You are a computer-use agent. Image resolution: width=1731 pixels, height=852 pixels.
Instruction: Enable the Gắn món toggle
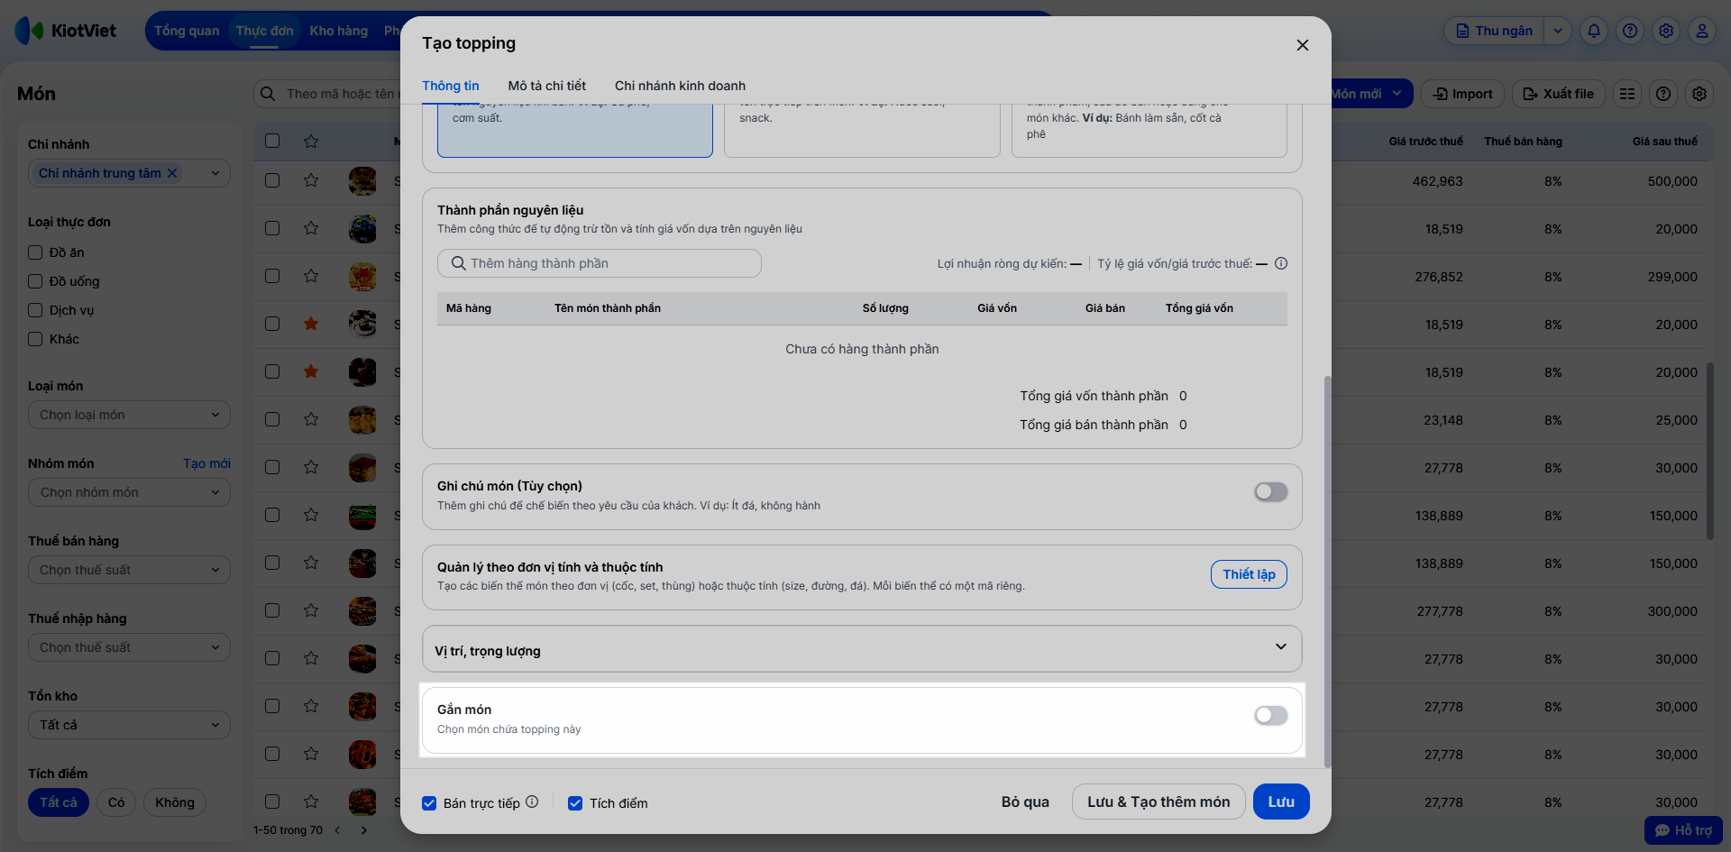[x=1271, y=715]
